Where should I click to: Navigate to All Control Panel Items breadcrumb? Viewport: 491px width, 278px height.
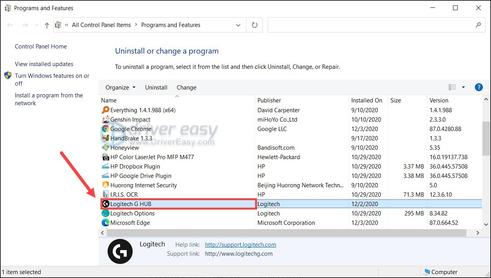pyautogui.click(x=101, y=25)
